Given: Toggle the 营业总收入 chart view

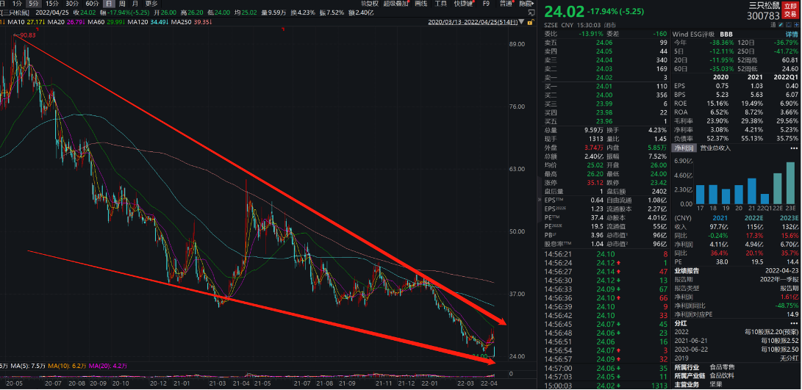Looking at the screenshot, I should point(715,148).
